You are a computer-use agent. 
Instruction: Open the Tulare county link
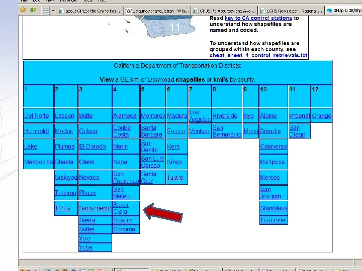click(175, 178)
